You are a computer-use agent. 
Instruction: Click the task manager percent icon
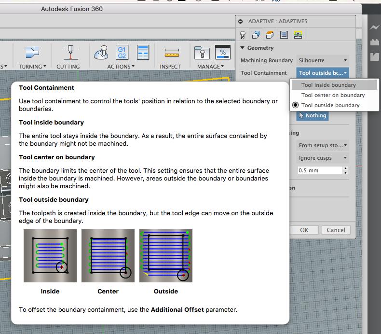(223, 52)
